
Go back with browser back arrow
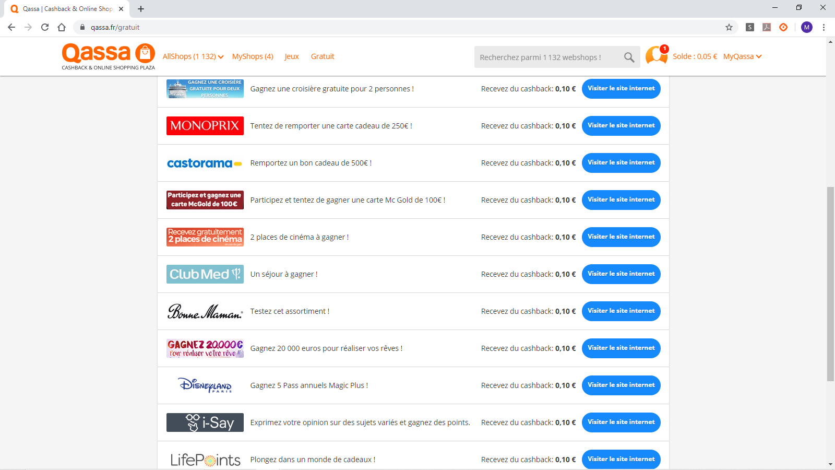coord(11,27)
